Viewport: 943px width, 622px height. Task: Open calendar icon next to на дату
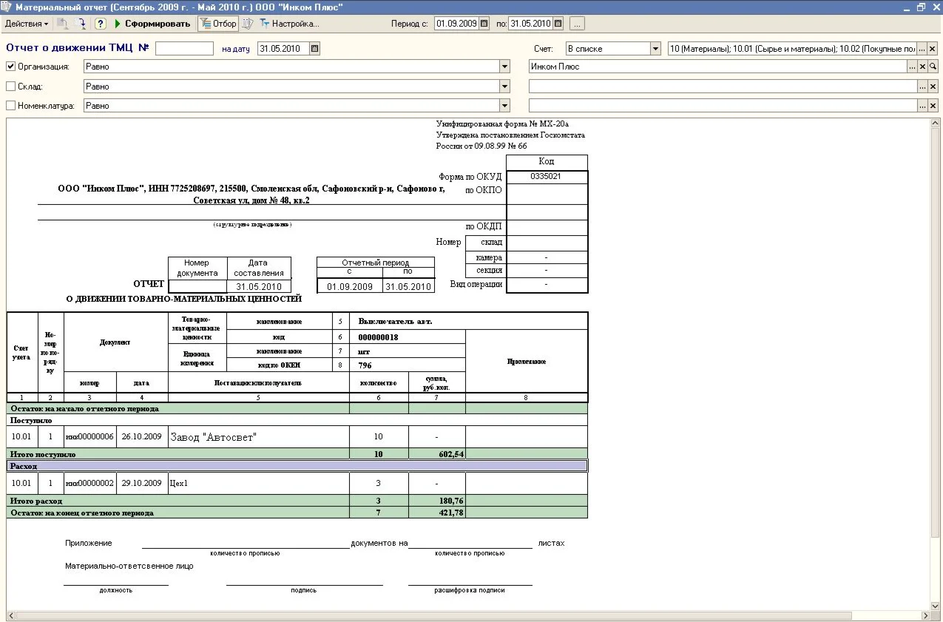(x=314, y=49)
